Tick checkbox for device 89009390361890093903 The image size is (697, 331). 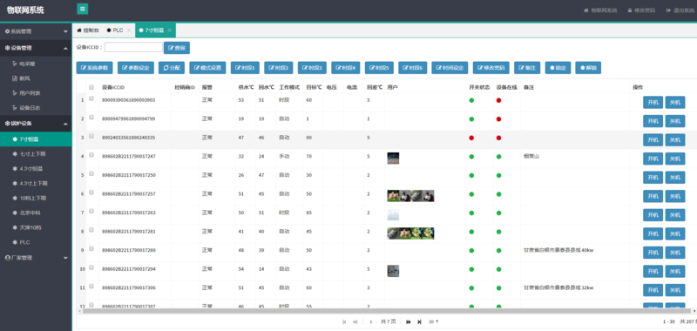coord(91,98)
